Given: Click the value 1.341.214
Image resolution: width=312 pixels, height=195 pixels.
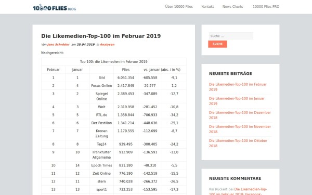Looking at the screenshot, I should [x=126, y=123].
